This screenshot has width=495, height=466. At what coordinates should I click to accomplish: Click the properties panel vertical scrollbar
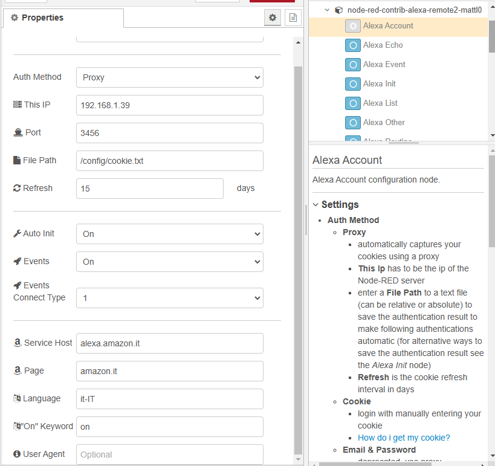click(298, 242)
